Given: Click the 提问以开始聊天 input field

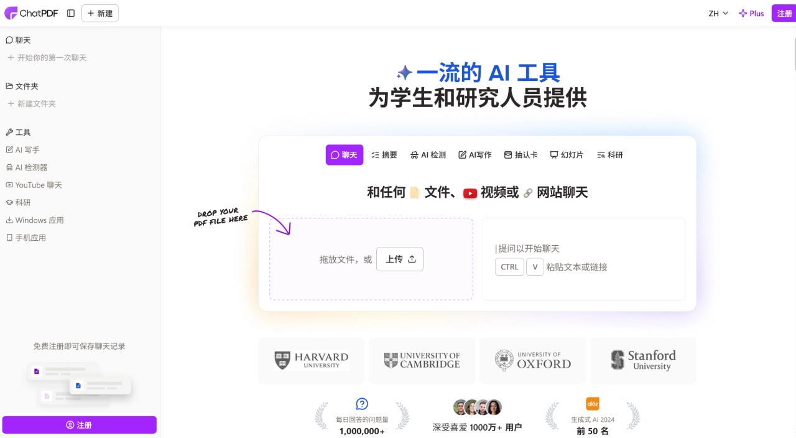Looking at the screenshot, I should click(528, 248).
